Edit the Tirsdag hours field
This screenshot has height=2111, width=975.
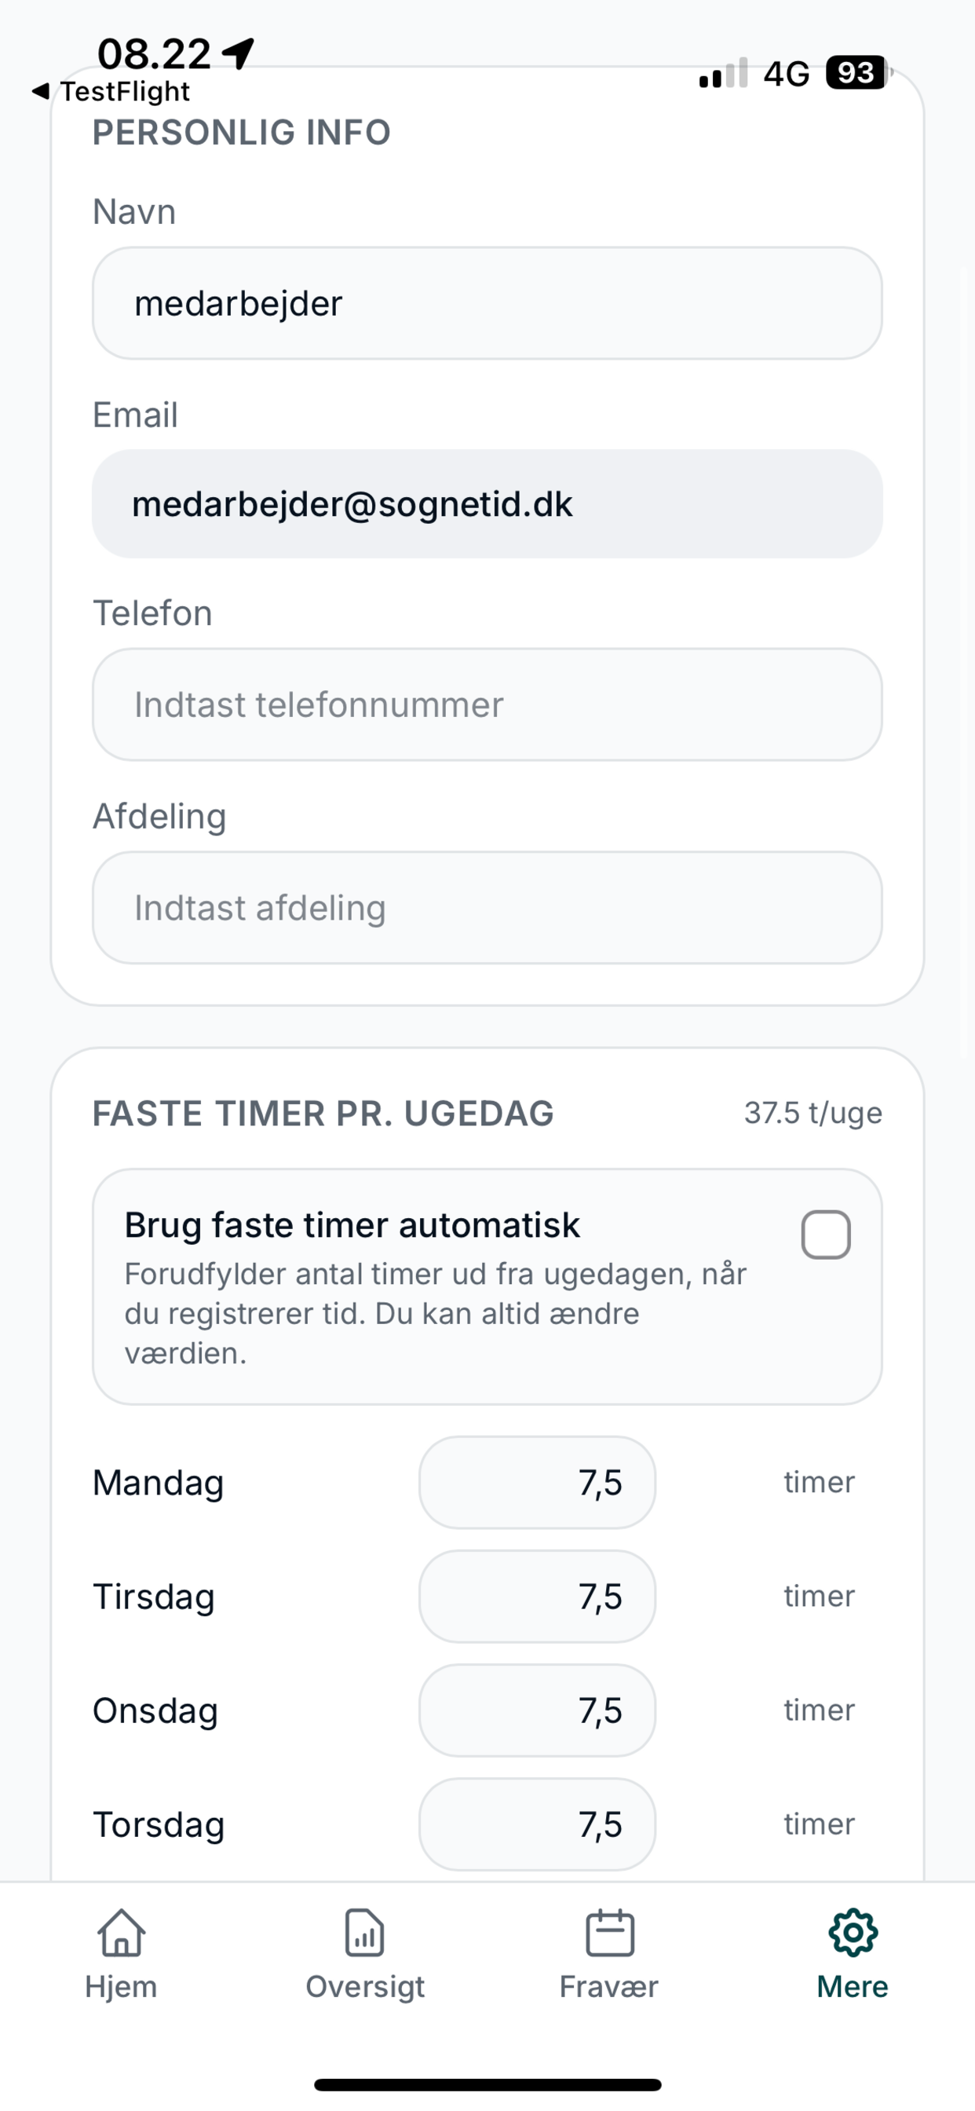[x=538, y=1597]
